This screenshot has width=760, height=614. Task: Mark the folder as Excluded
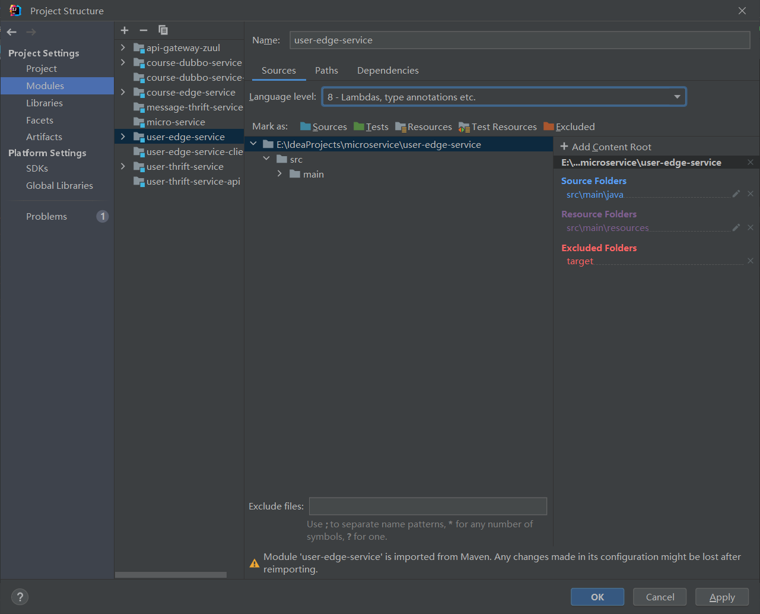569,127
